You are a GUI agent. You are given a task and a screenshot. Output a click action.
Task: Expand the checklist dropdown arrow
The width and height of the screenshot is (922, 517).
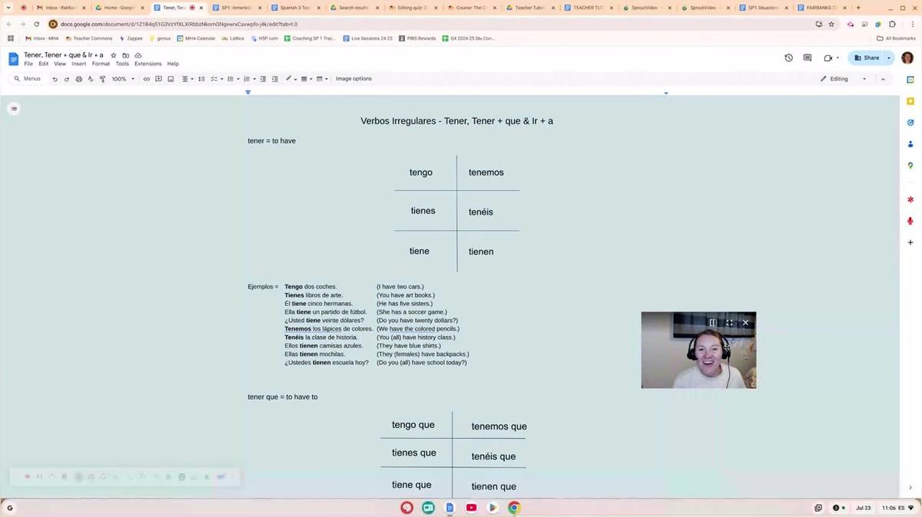pyautogui.click(x=222, y=79)
